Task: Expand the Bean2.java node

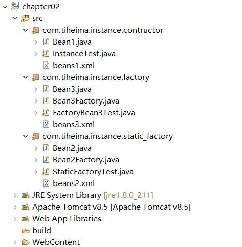Action: [36, 148]
